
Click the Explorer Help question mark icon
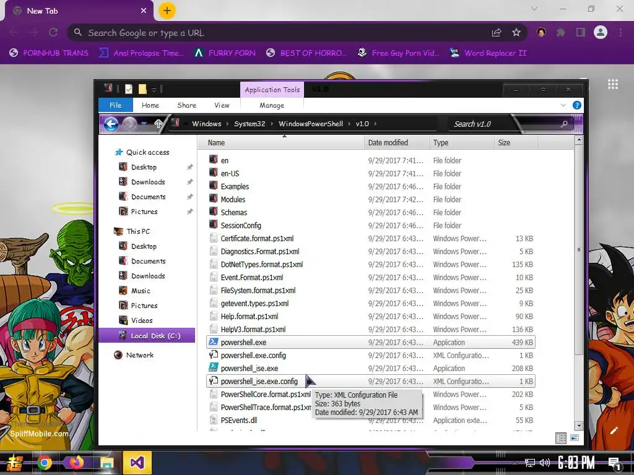pyautogui.click(x=576, y=105)
